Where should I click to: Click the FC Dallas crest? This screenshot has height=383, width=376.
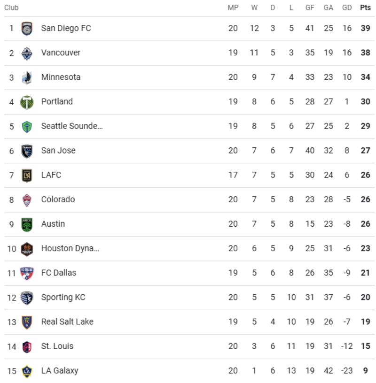coord(27,273)
